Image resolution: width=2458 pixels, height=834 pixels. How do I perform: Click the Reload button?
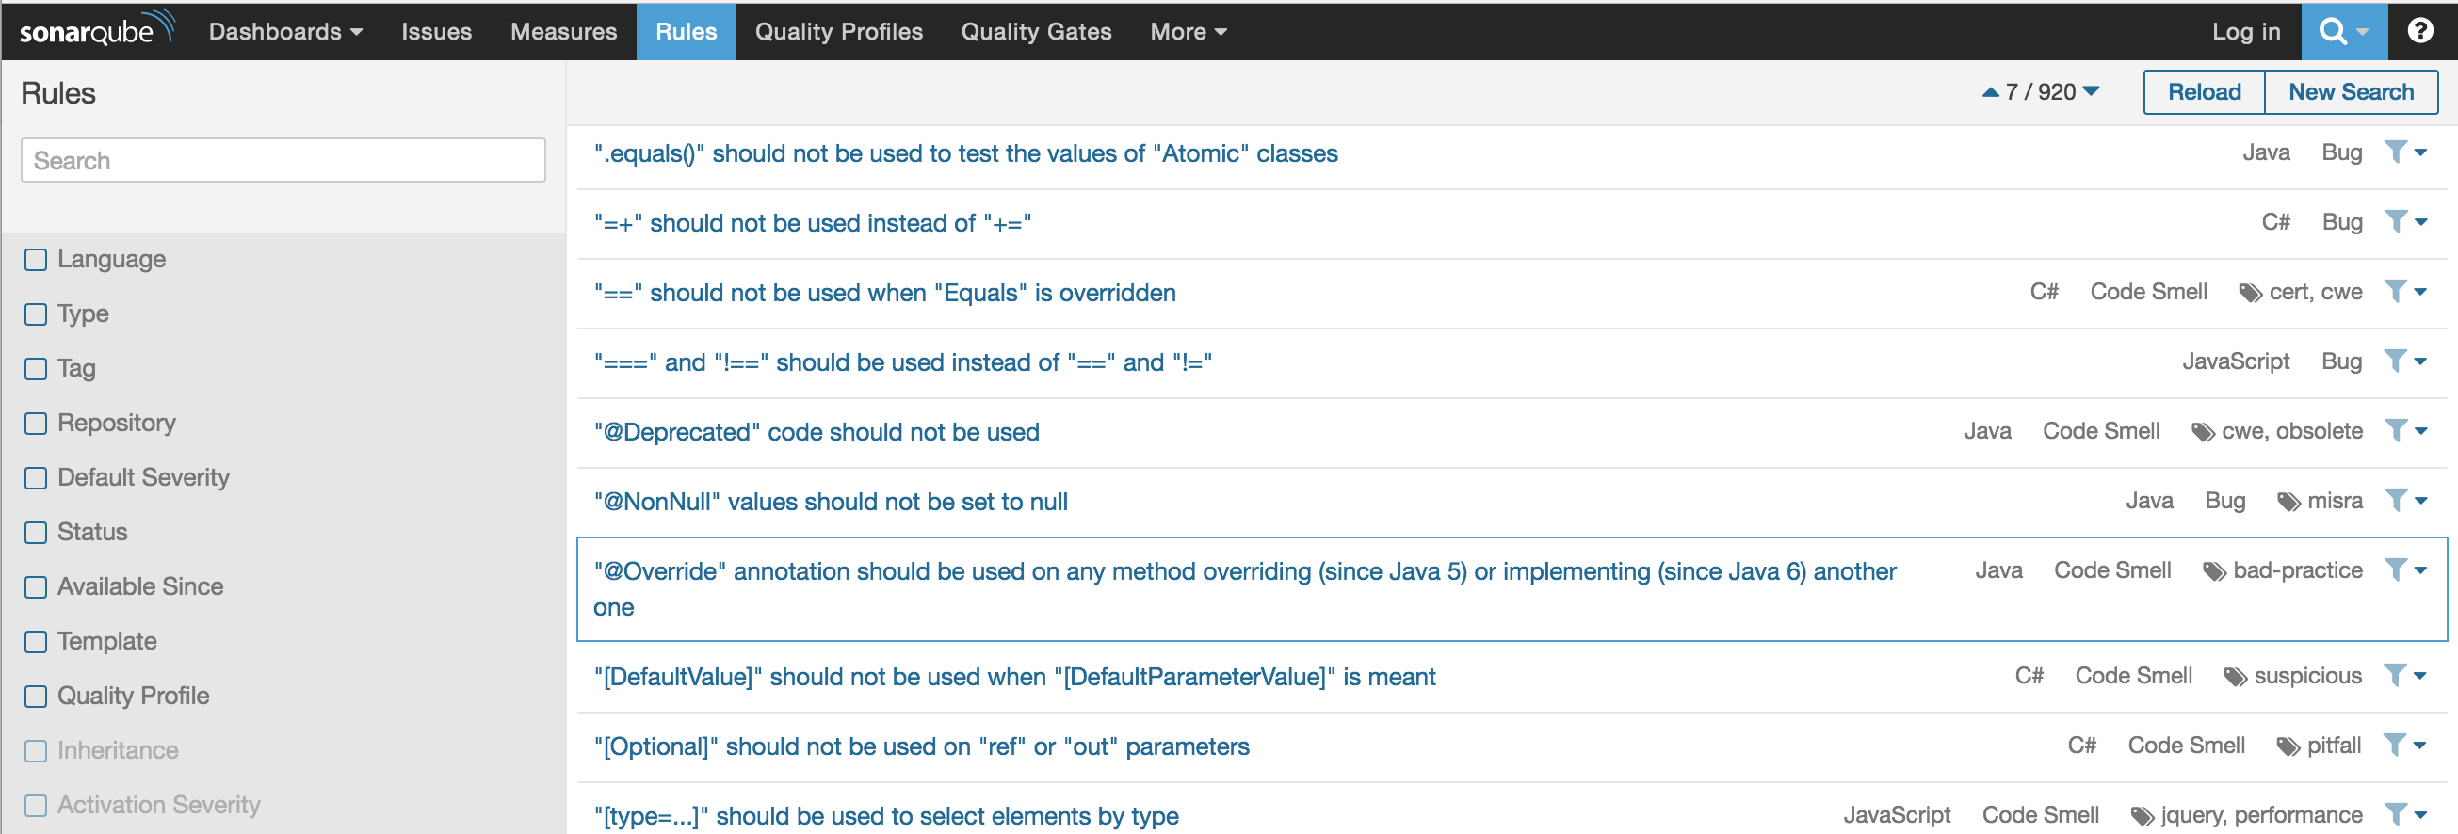tap(2203, 91)
